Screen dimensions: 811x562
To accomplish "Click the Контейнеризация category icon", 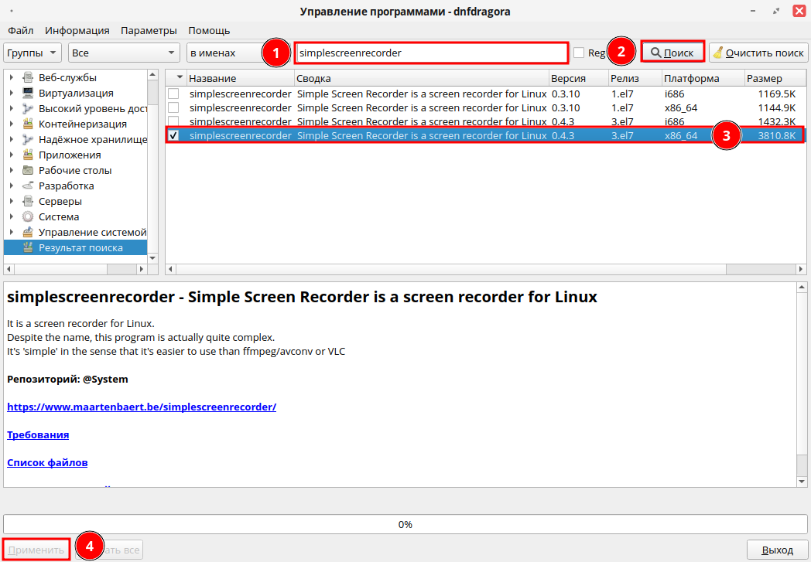I will pyautogui.click(x=28, y=124).
